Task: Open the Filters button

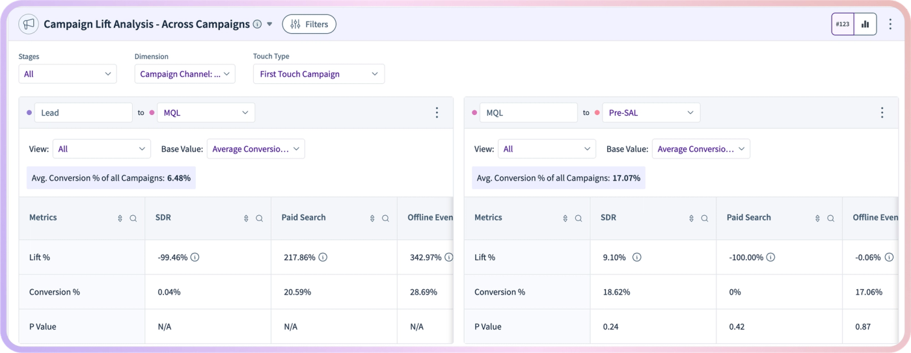Action: (x=309, y=24)
